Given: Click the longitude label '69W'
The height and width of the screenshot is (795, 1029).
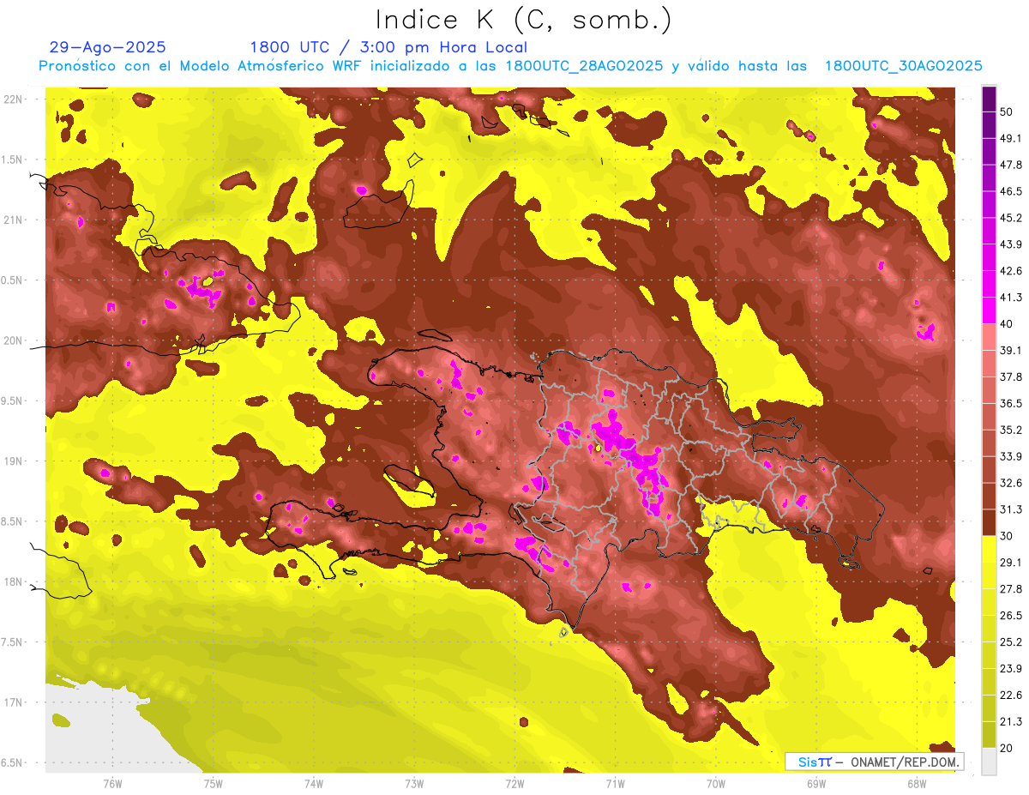Looking at the screenshot, I should pyautogui.click(x=816, y=784).
